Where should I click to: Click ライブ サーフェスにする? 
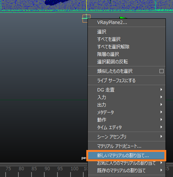click(126, 81)
